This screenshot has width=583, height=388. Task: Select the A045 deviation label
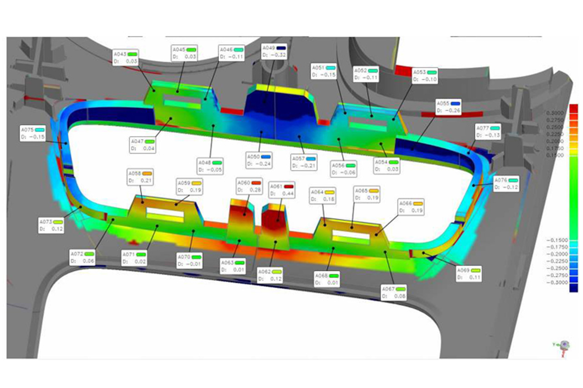pos(185,53)
